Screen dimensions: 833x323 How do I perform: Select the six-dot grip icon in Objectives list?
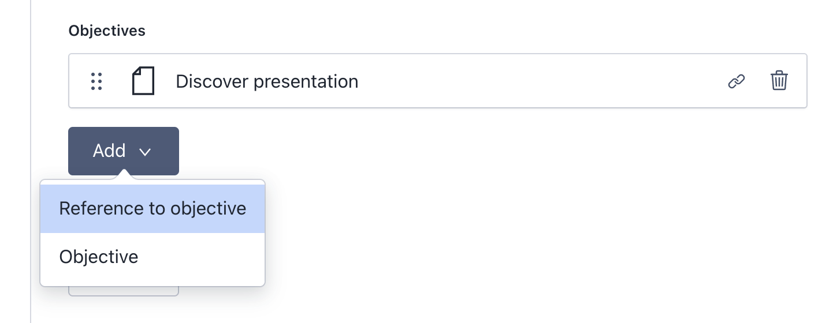pos(96,81)
